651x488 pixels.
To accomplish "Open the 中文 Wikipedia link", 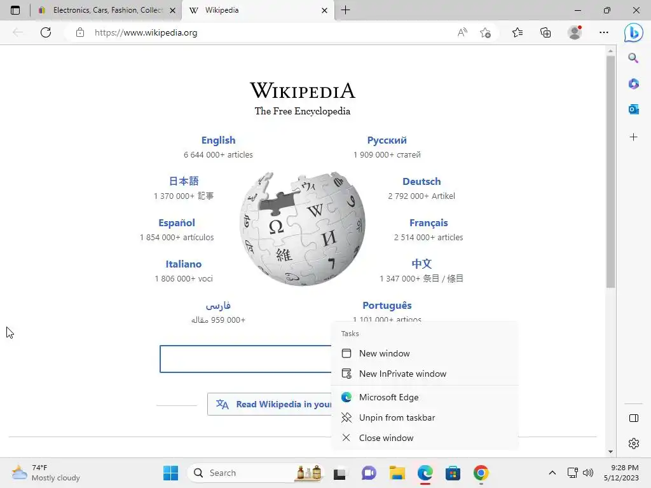I will (x=421, y=264).
